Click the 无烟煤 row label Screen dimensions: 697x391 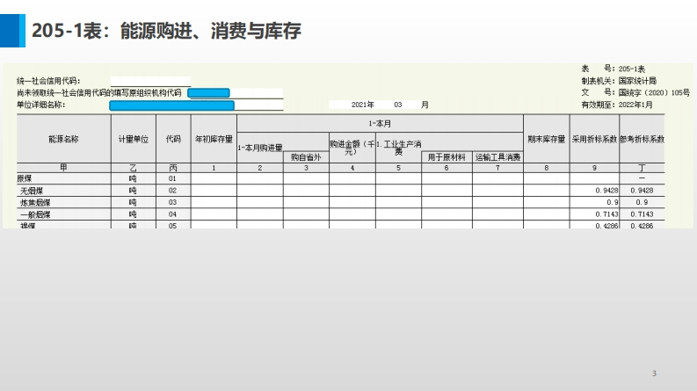31,191
